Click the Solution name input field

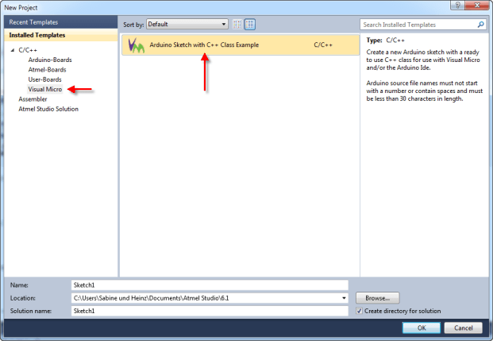(x=210, y=311)
